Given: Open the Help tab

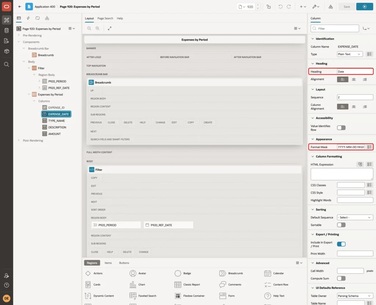Looking at the screenshot, I should [120, 18].
